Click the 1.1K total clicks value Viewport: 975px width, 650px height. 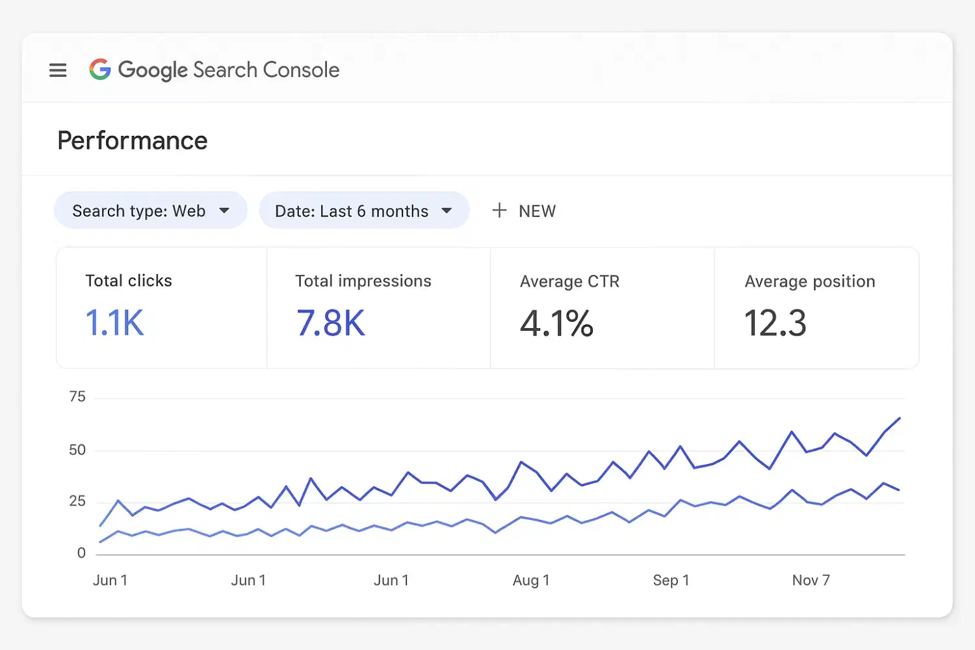(x=114, y=323)
